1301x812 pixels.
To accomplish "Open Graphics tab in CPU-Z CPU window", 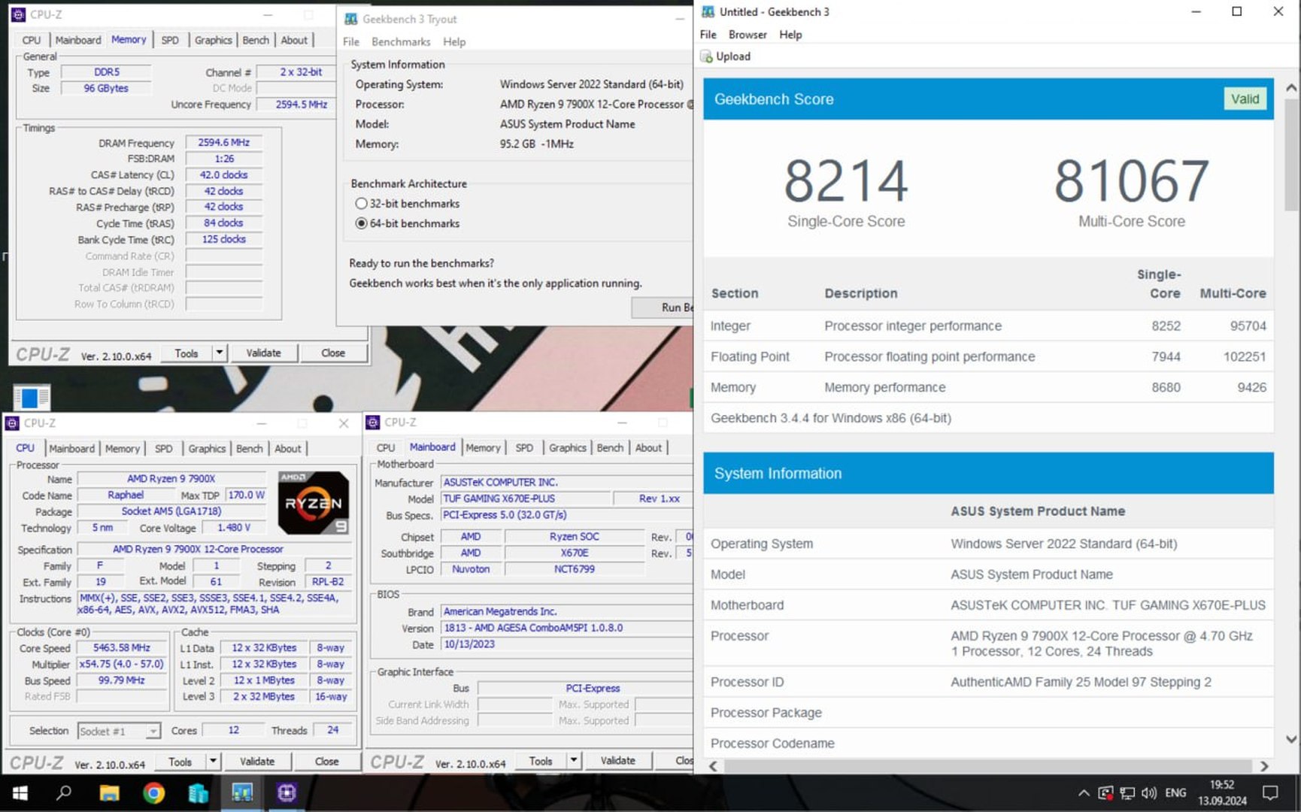I will [207, 449].
